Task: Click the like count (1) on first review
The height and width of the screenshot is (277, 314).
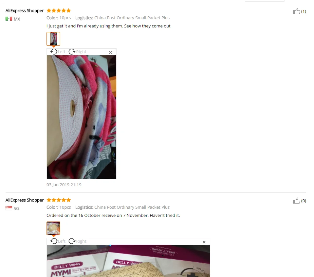Action: [x=304, y=11]
